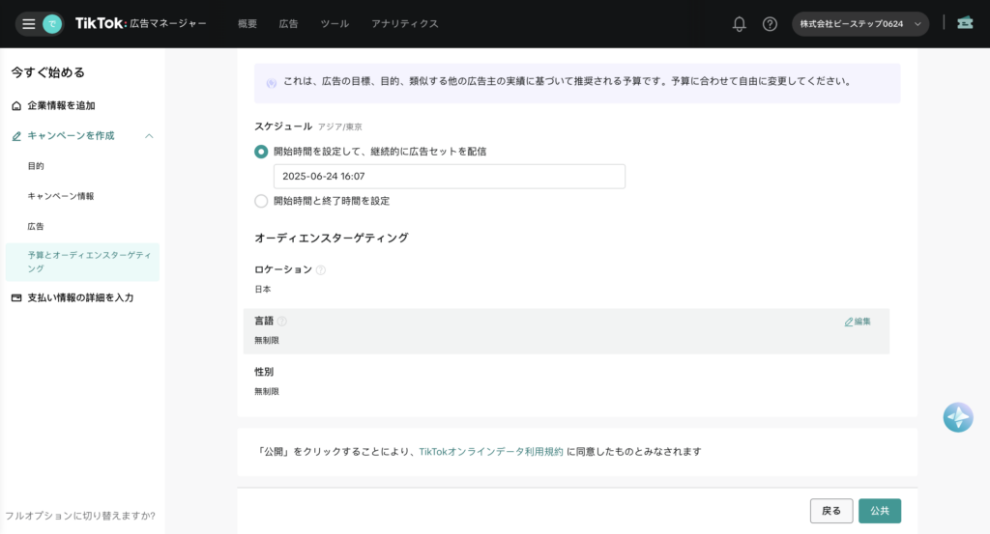Open the 広告 top menu
The image size is (990, 534).
288,24
